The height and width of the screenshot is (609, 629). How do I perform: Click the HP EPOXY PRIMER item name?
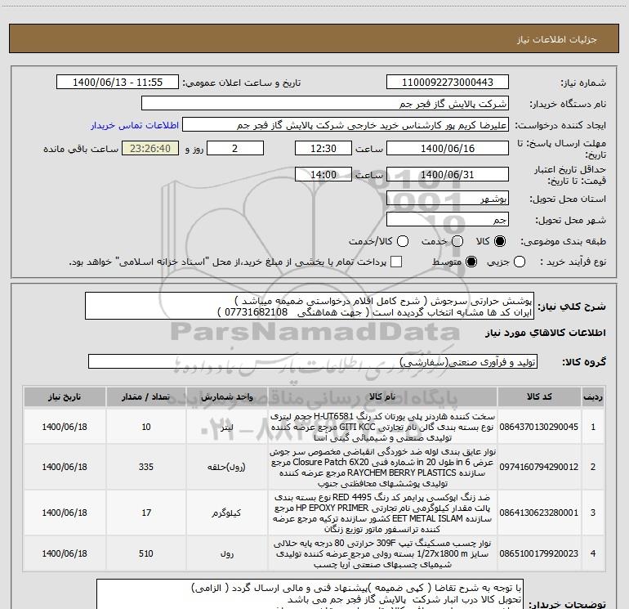(382, 513)
